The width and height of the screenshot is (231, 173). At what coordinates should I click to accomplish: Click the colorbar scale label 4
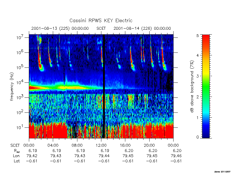tap(198, 55)
